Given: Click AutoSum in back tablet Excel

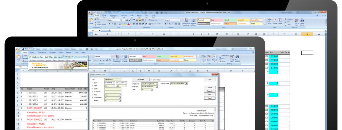Looking at the screenshot, I should pyautogui.click(x=289, y=19).
